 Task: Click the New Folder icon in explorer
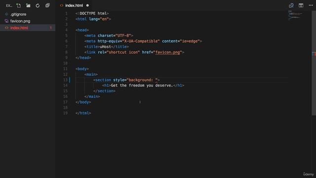tap(28, 5)
